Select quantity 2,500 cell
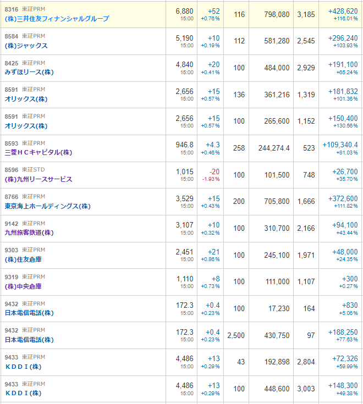This screenshot has width=363, height=404. (x=236, y=335)
